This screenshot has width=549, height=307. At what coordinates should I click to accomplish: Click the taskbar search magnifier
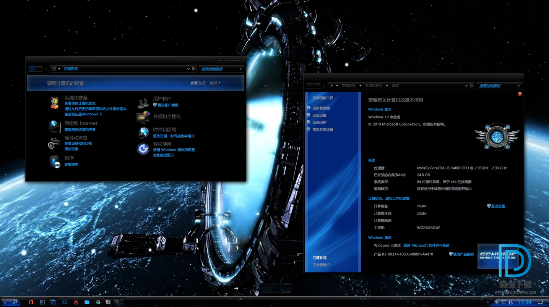[15, 302]
